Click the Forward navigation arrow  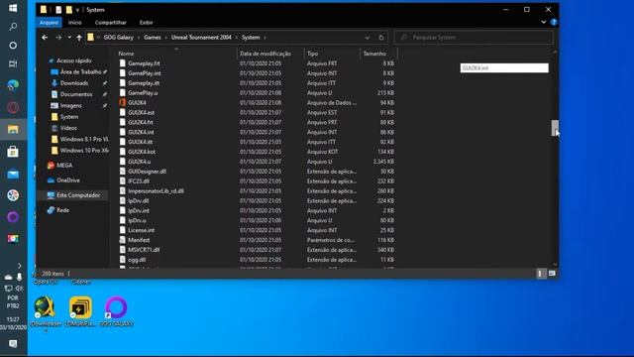[x=58, y=38]
